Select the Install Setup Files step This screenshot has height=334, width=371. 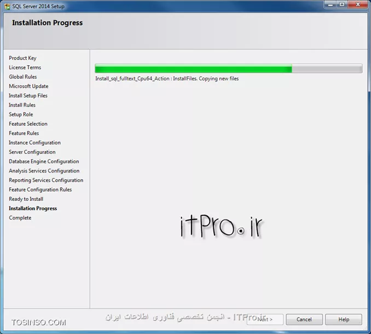pyautogui.click(x=28, y=96)
